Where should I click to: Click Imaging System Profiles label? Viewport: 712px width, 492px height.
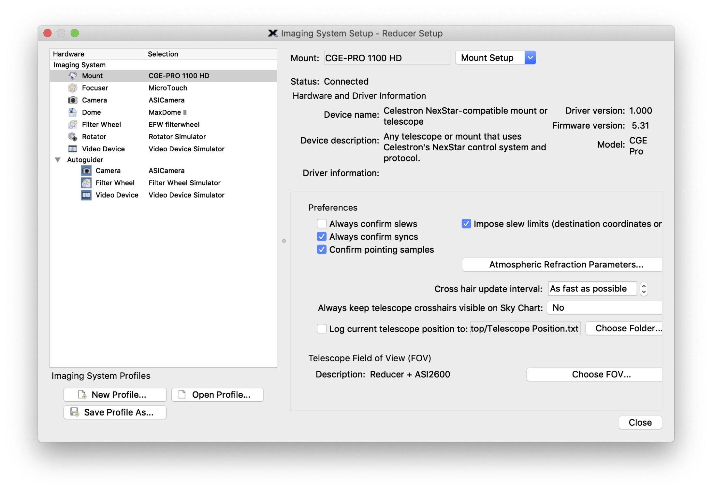tap(101, 376)
